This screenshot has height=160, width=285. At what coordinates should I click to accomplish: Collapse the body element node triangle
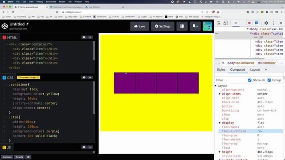click(248, 29)
